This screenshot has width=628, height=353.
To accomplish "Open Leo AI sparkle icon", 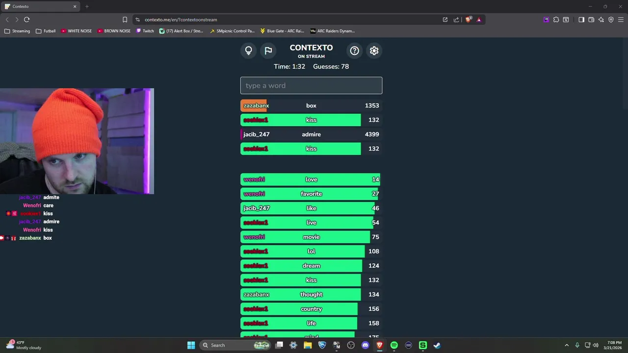I will [601, 20].
